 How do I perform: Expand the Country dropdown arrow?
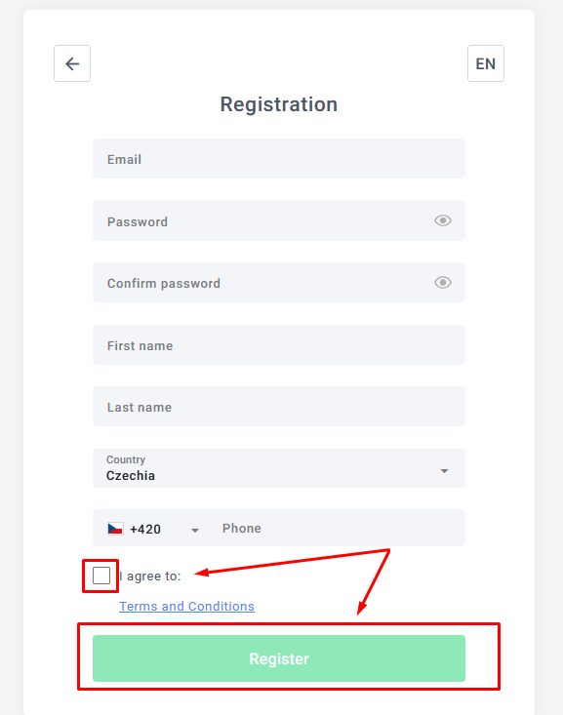click(x=444, y=471)
